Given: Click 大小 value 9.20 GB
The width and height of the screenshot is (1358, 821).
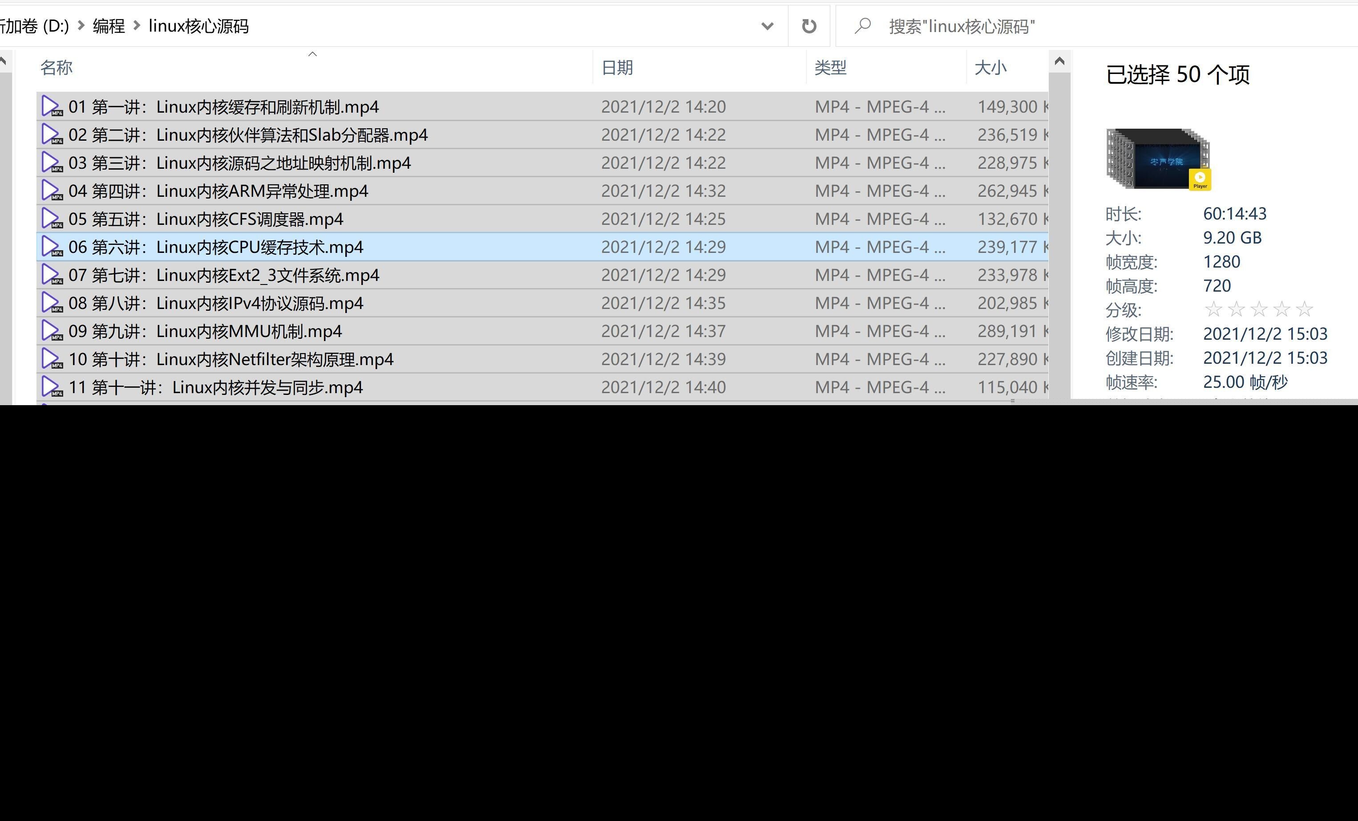Looking at the screenshot, I should click(1233, 238).
